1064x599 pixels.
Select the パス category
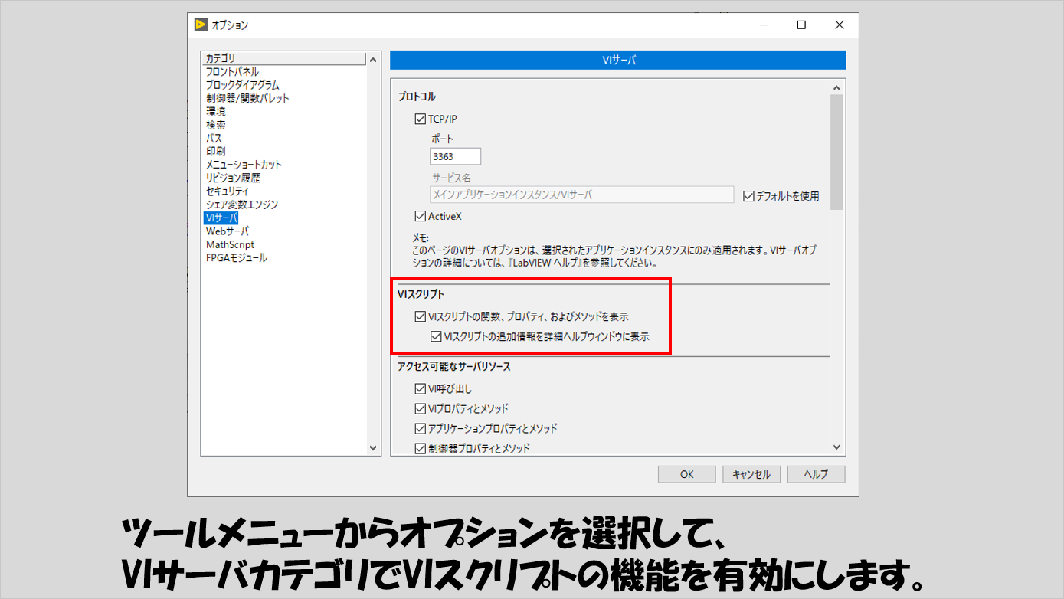214,138
